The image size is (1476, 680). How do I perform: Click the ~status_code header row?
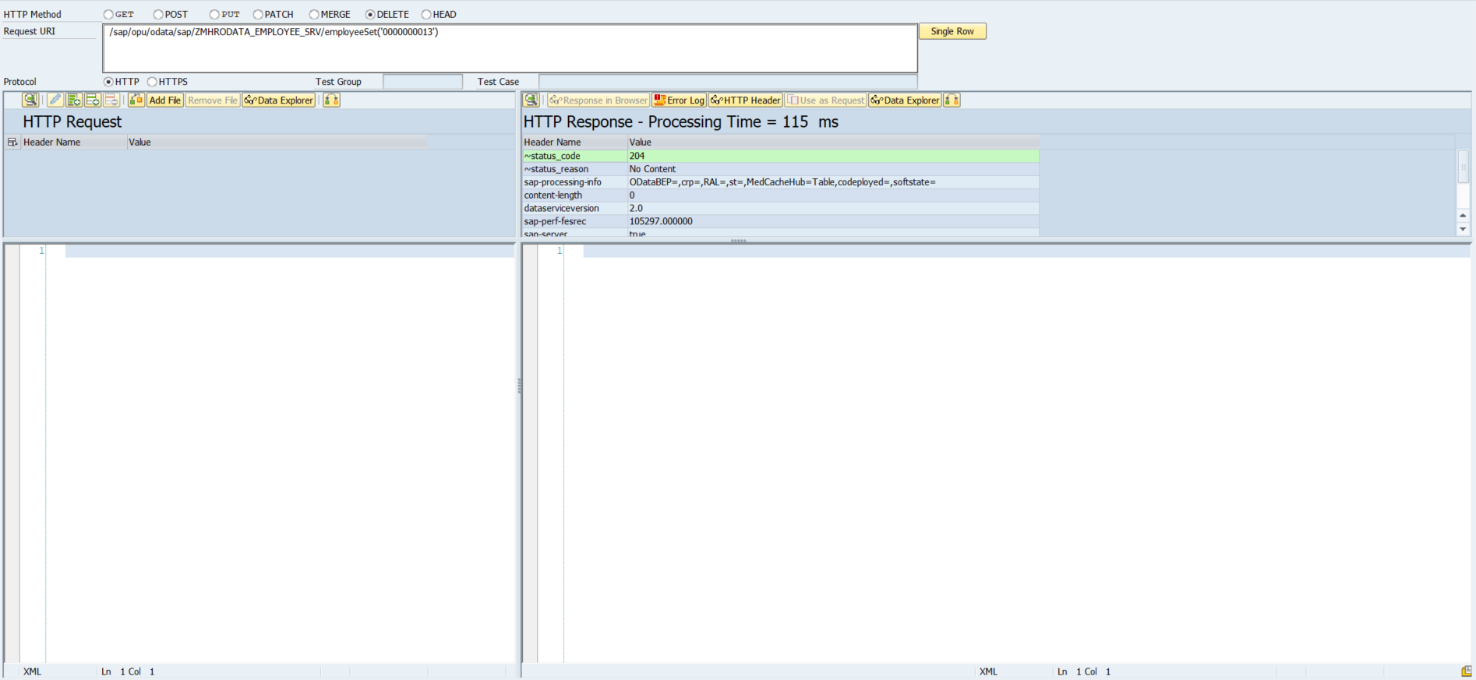[780, 156]
